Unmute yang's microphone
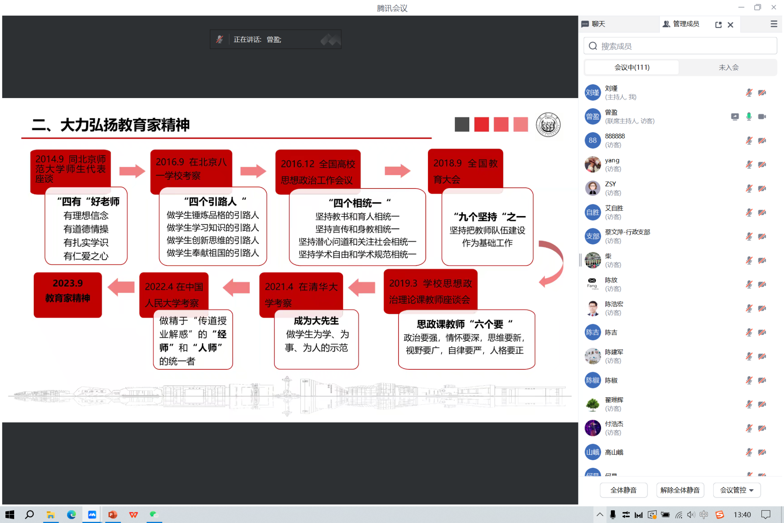The width and height of the screenshot is (784, 523). click(749, 165)
